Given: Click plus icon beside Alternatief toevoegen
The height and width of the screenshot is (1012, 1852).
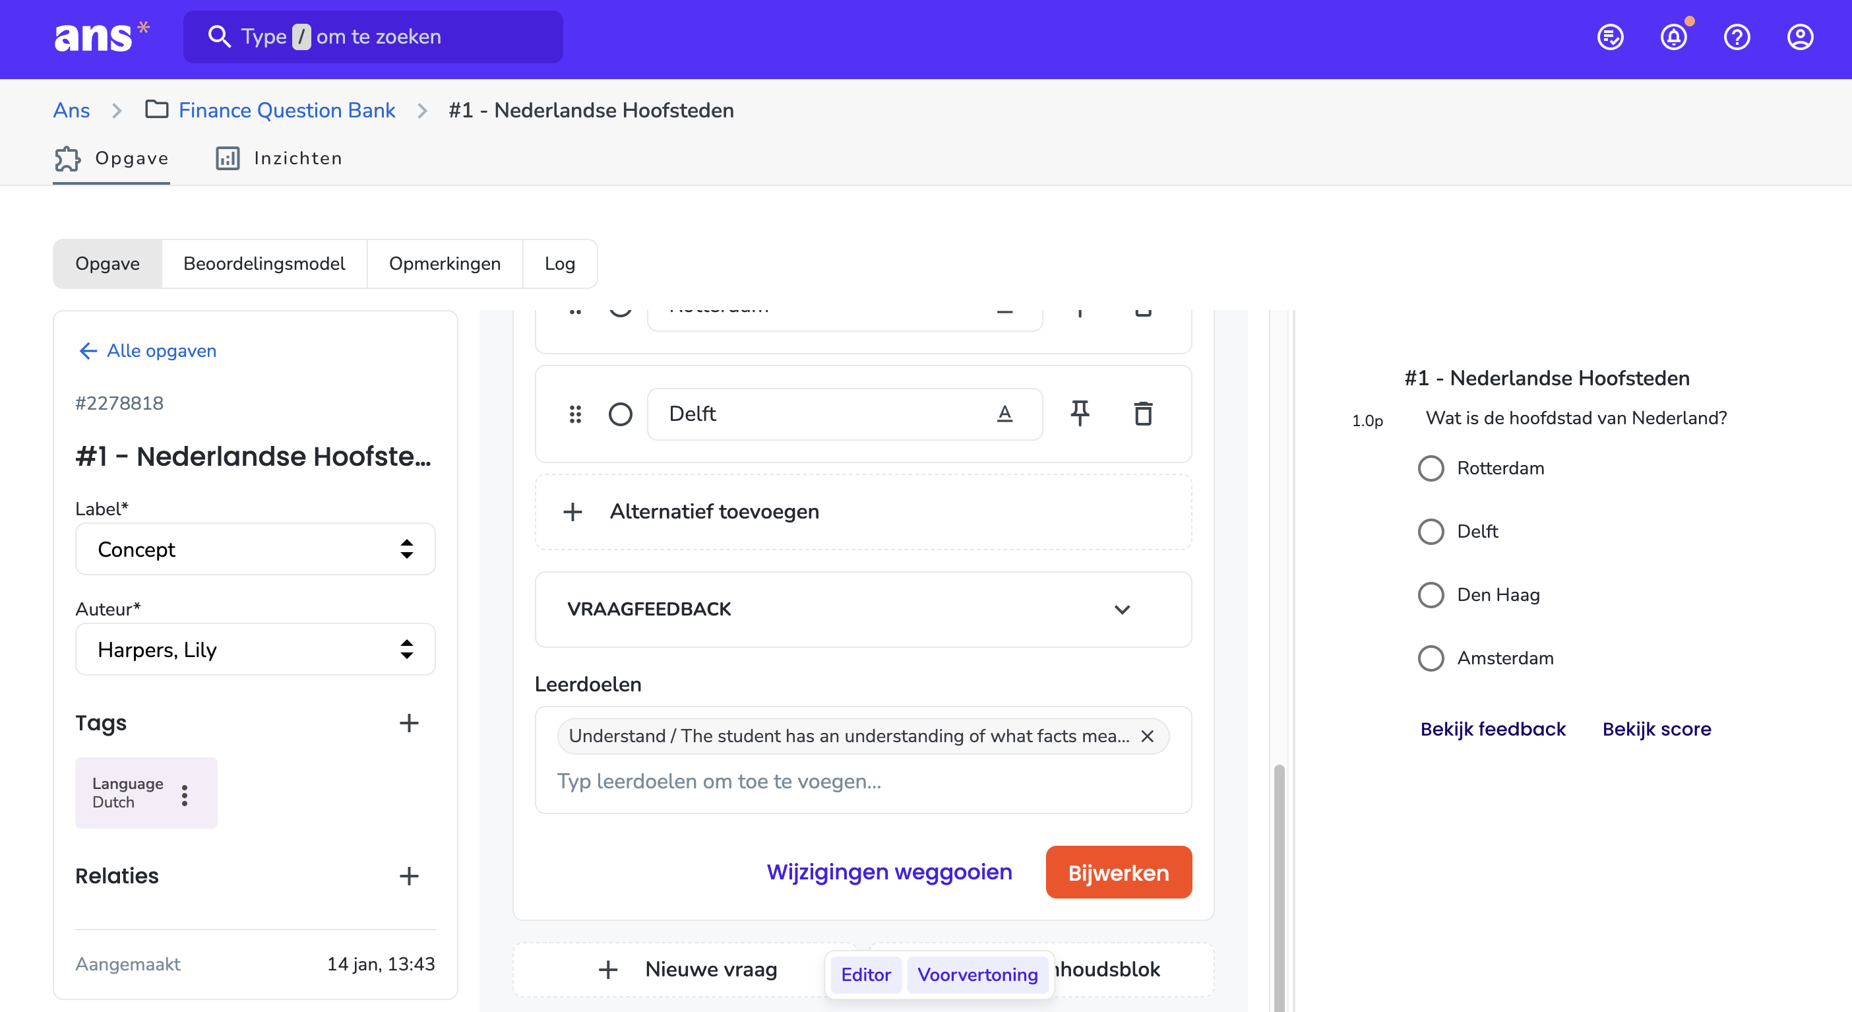Looking at the screenshot, I should [x=572, y=511].
